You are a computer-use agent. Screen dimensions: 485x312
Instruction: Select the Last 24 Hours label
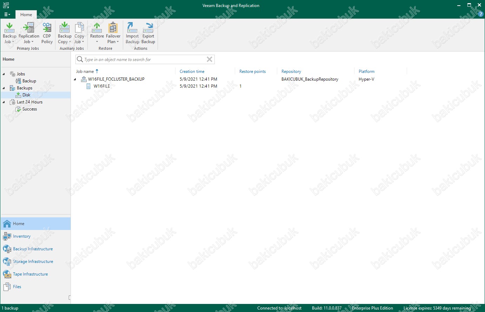pyautogui.click(x=30, y=102)
